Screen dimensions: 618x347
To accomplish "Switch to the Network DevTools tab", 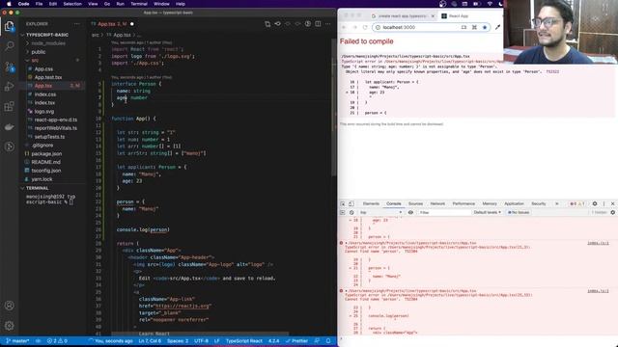I will click(437, 203).
